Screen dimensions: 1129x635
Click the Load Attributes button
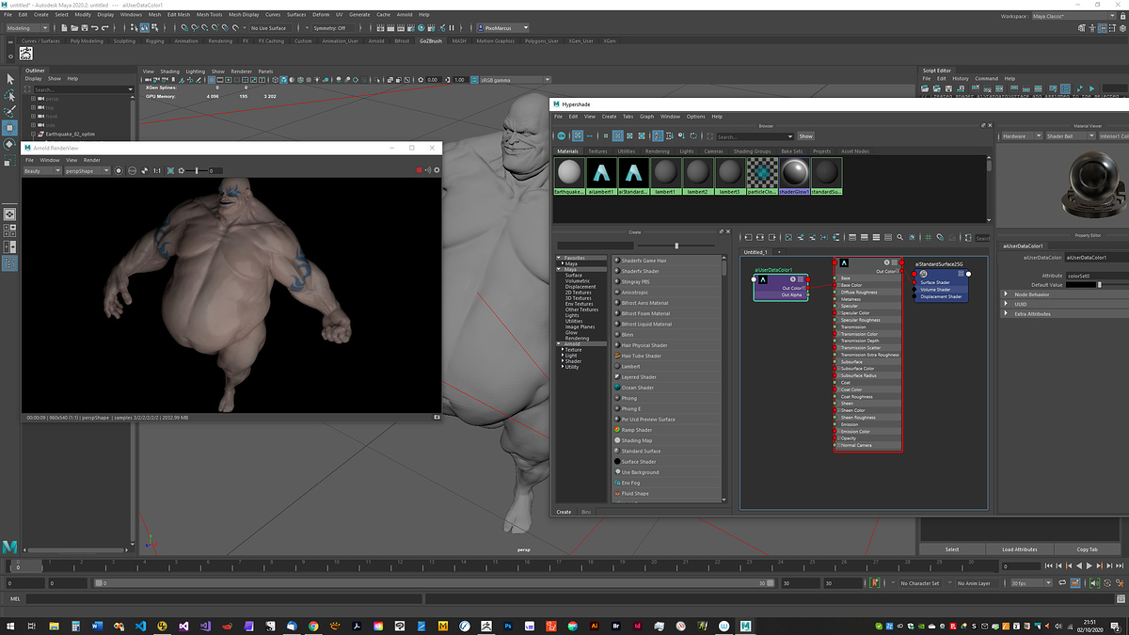click(1020, 549)
